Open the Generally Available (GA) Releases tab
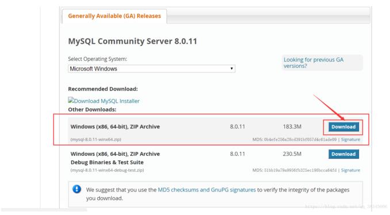 (114, 16)
